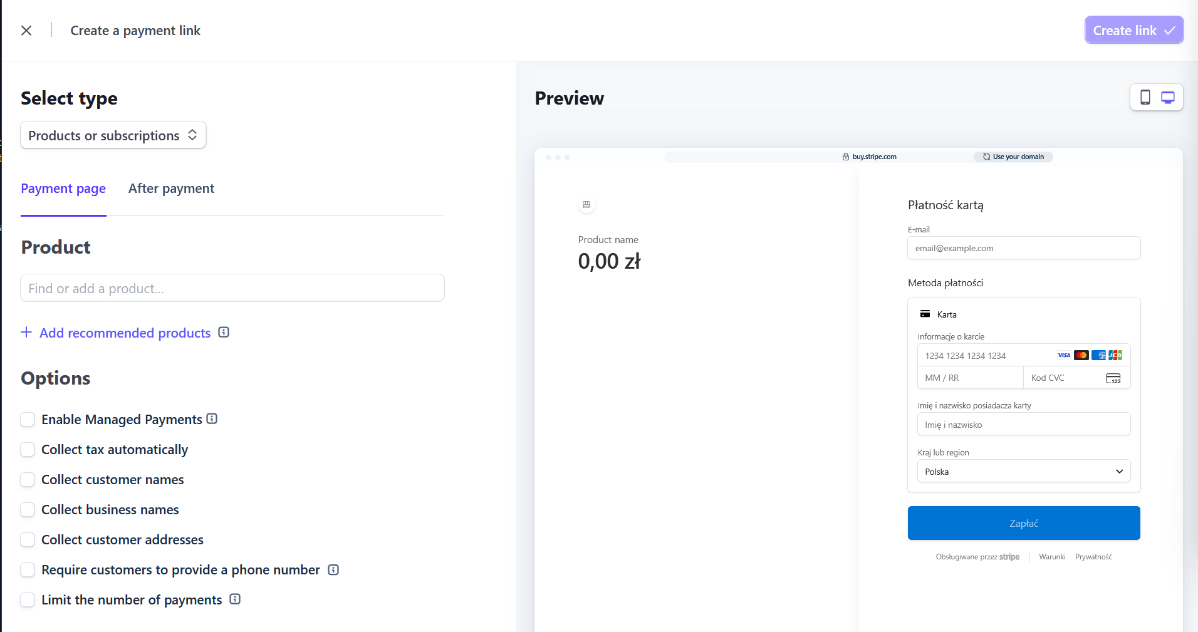The image size is (1198, 632).
Task: Open the Polska country dropdown
Action: pos(1024,471)
